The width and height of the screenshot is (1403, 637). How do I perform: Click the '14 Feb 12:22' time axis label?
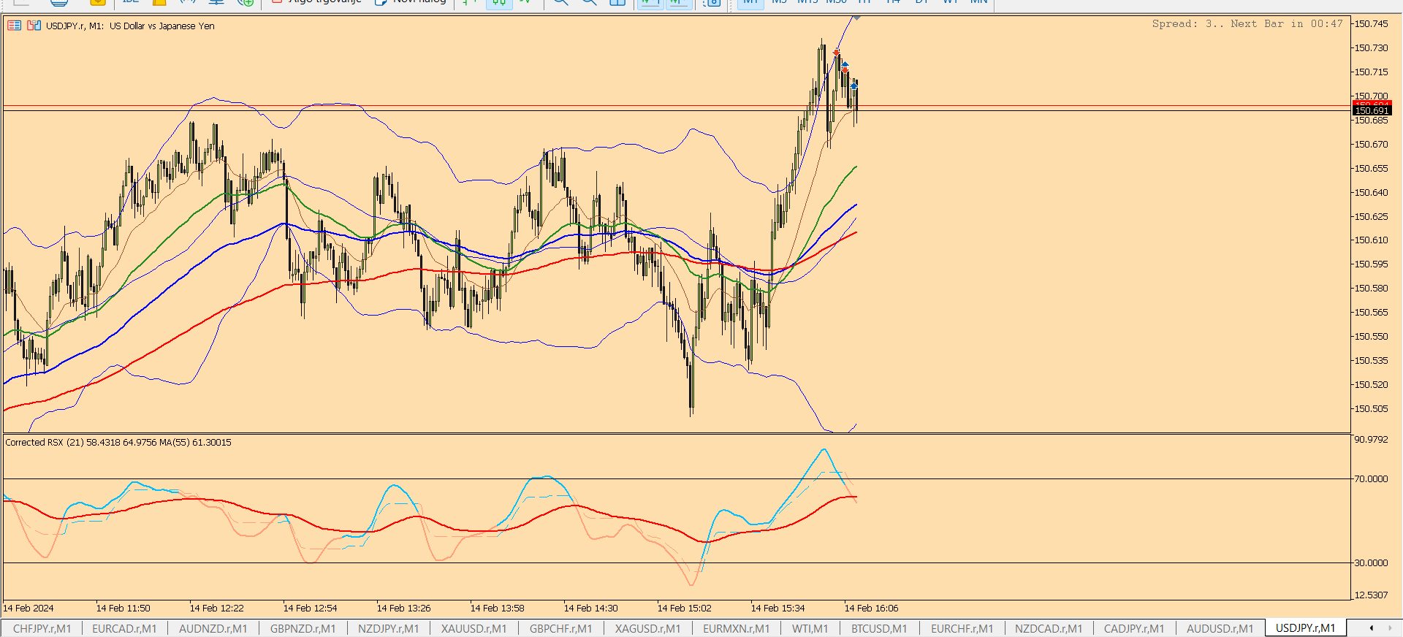[x=217, y=608]
